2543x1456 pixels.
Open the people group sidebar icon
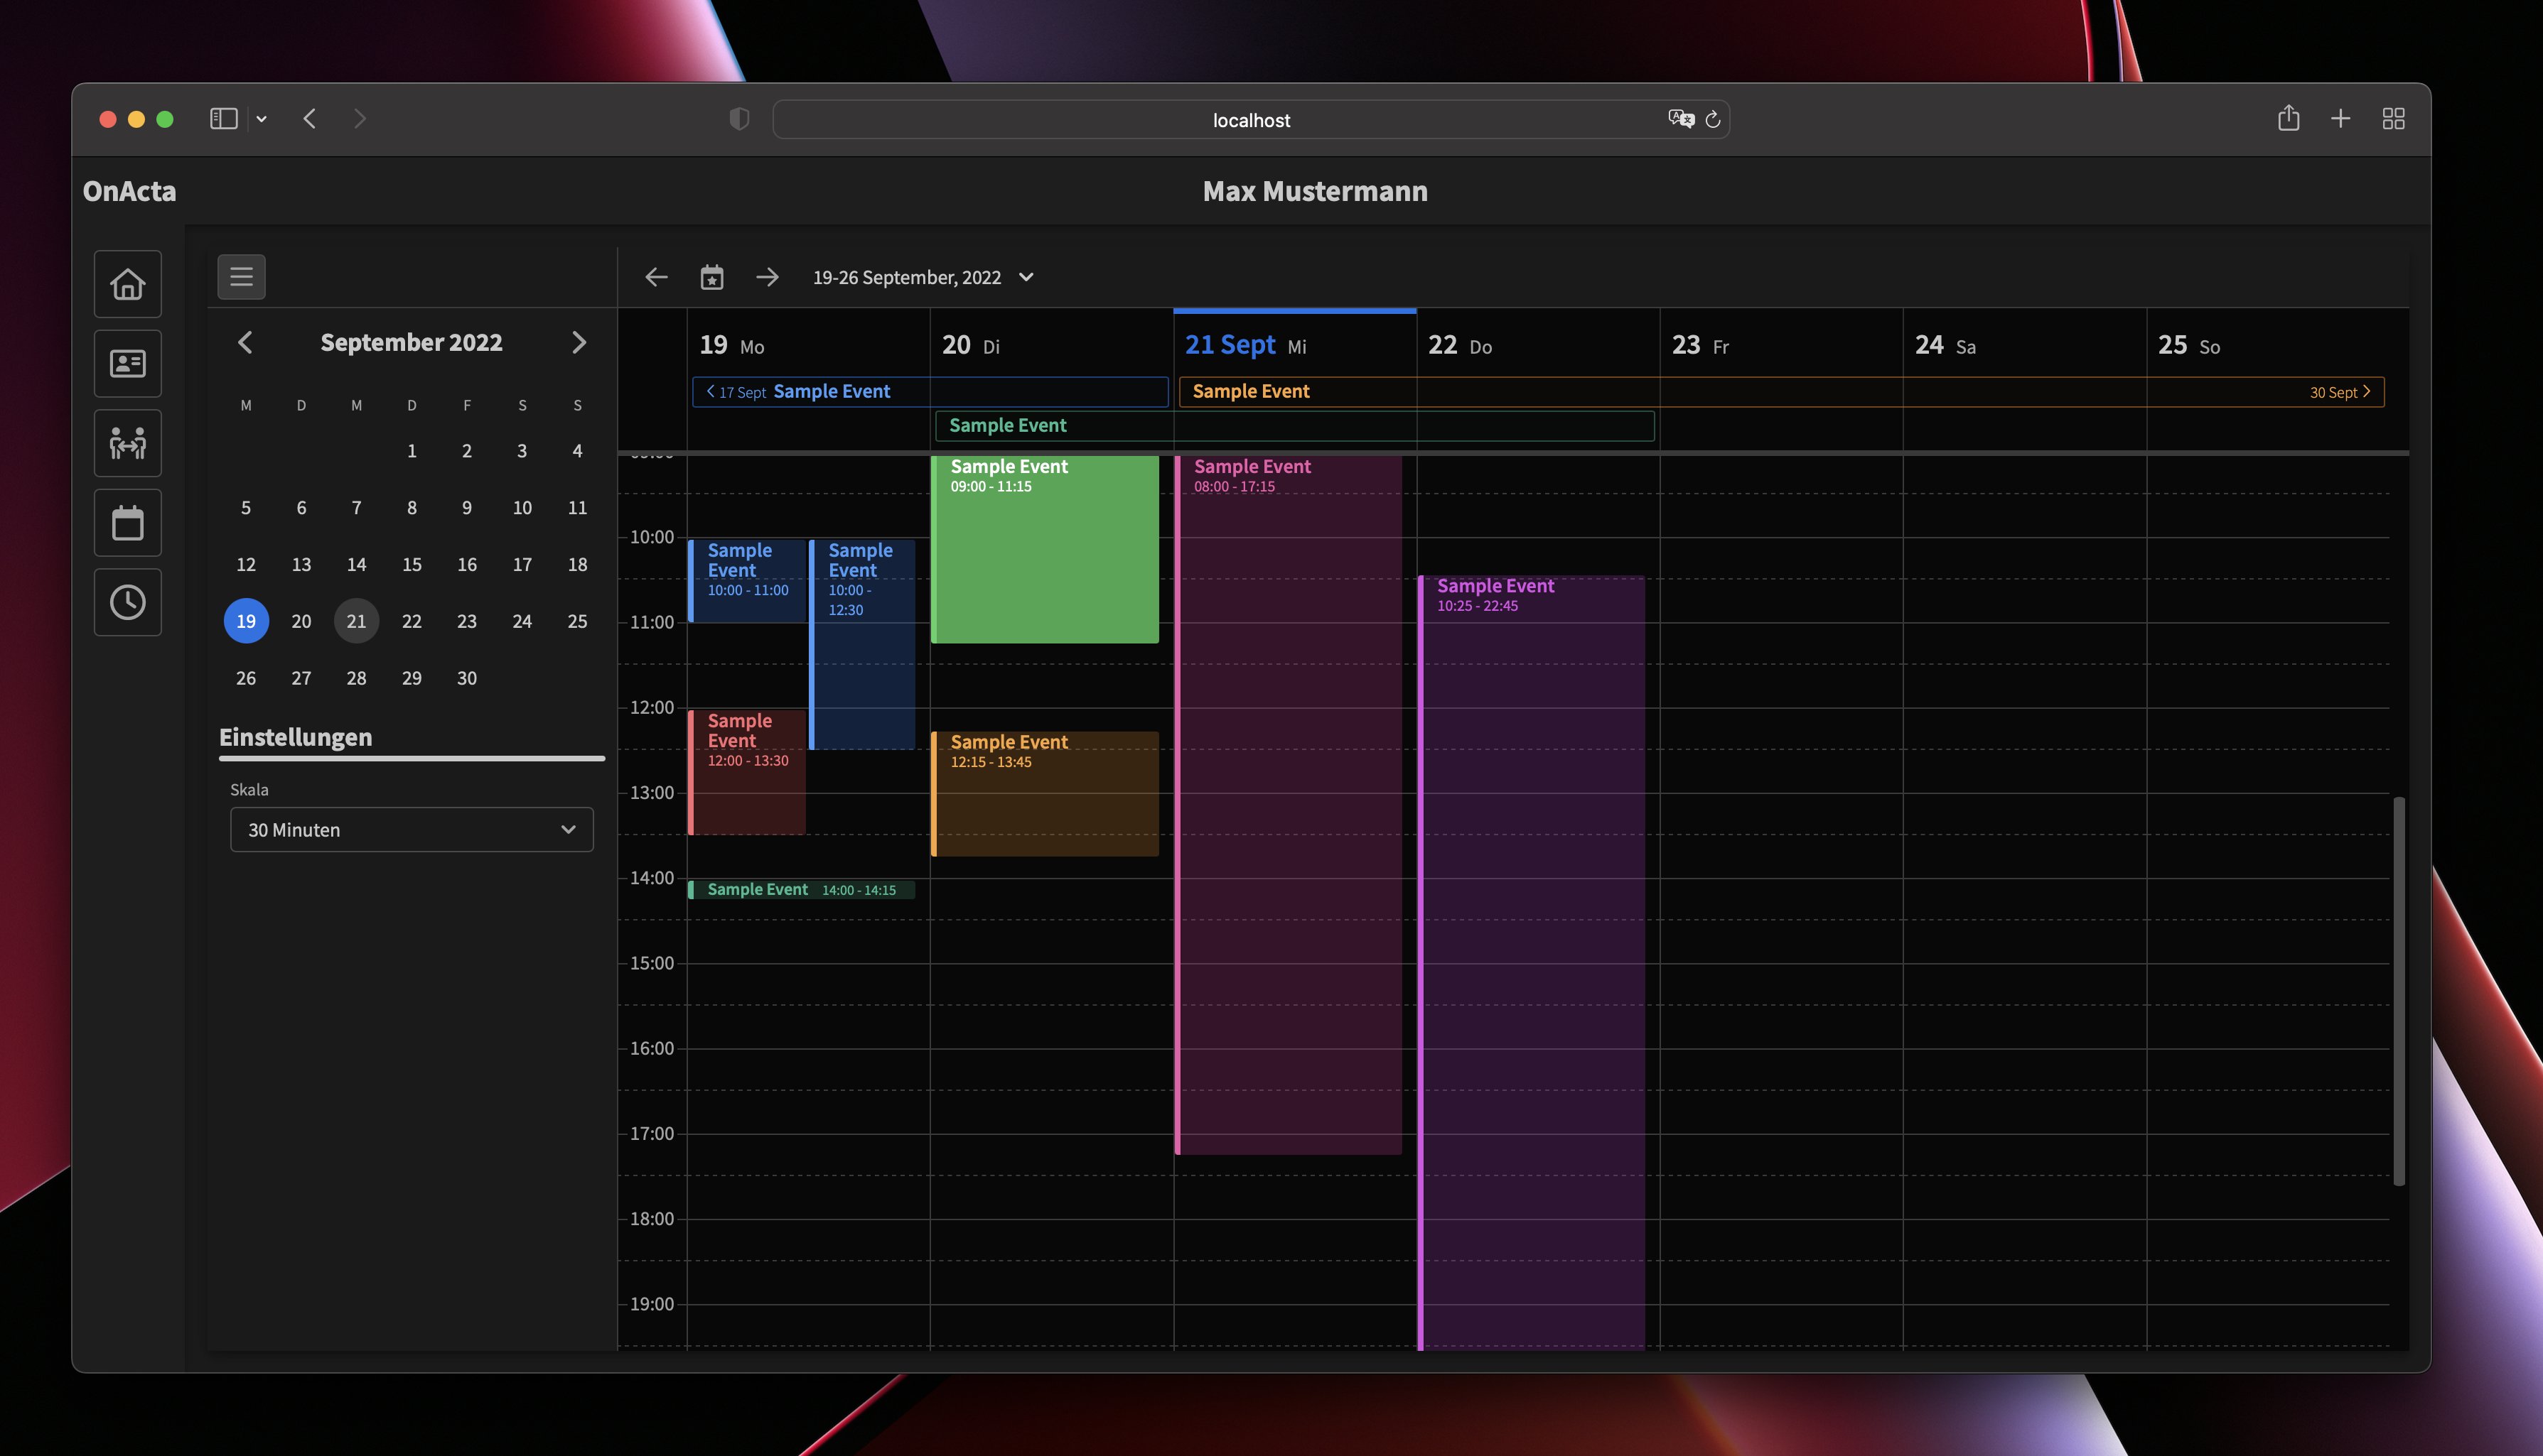click(127, 443)
